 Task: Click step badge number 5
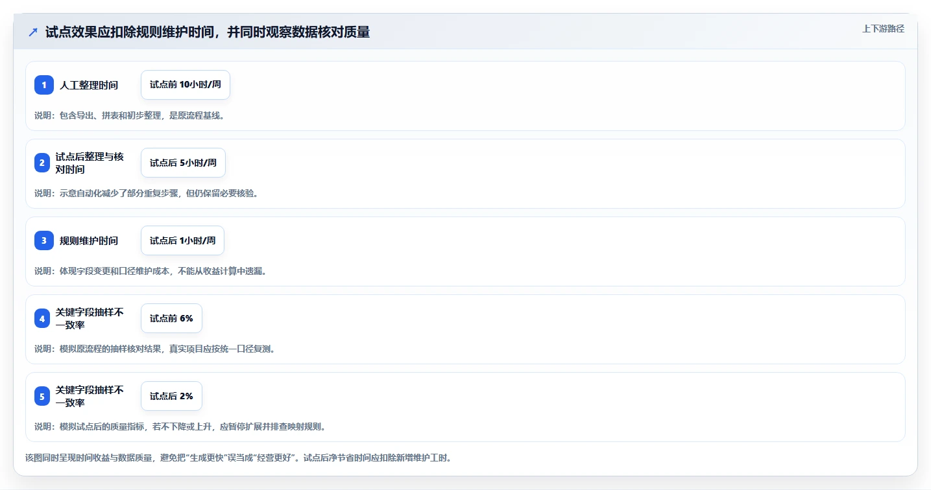coord(42,396)
